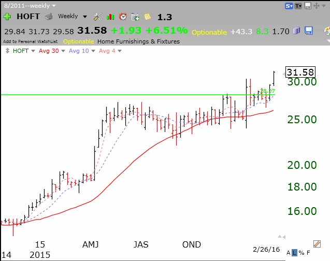The width and height of the screenshot is (330, 261).
Task: Click the calendar with plus icon
Action: coord(135,17)
